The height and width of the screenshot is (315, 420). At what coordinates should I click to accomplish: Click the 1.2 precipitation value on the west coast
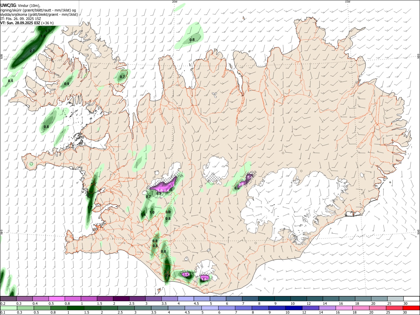(x=93, y=184)
